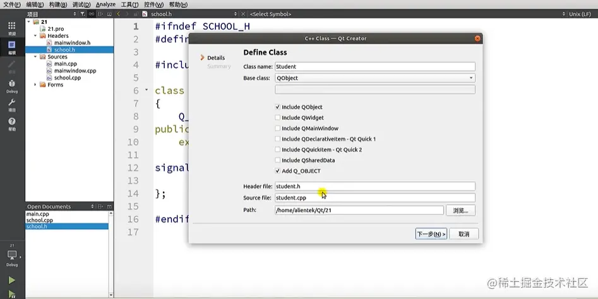Click the kit selector monitor icon
The height and width of the screenshot is (299, 598).
12,255
